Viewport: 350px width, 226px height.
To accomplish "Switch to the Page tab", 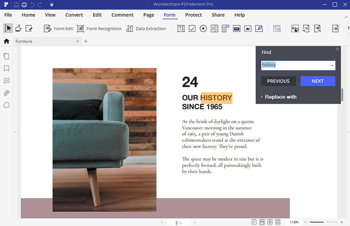I will click(149, 15).
